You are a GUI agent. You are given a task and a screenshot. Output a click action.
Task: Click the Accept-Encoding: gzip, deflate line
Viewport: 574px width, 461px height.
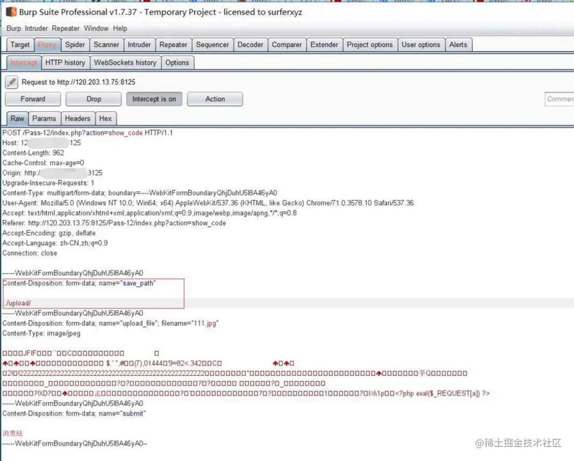(x=49, y=233)
